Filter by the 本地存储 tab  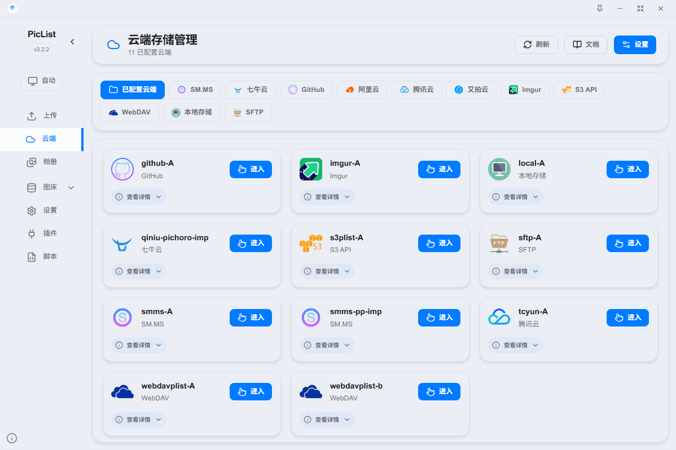pos(192,113)
